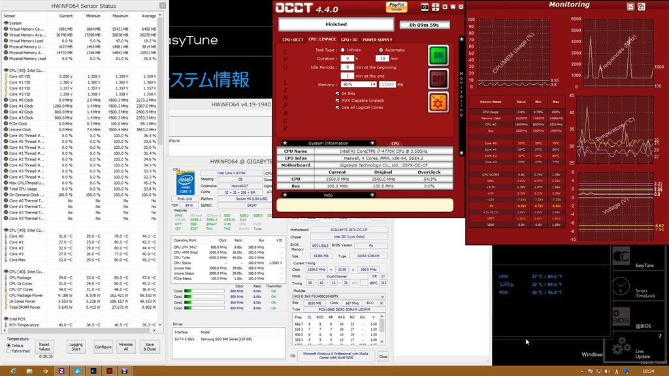Click the Duration hours input field
Screen dimensions: 669x376
coord(348,58)
